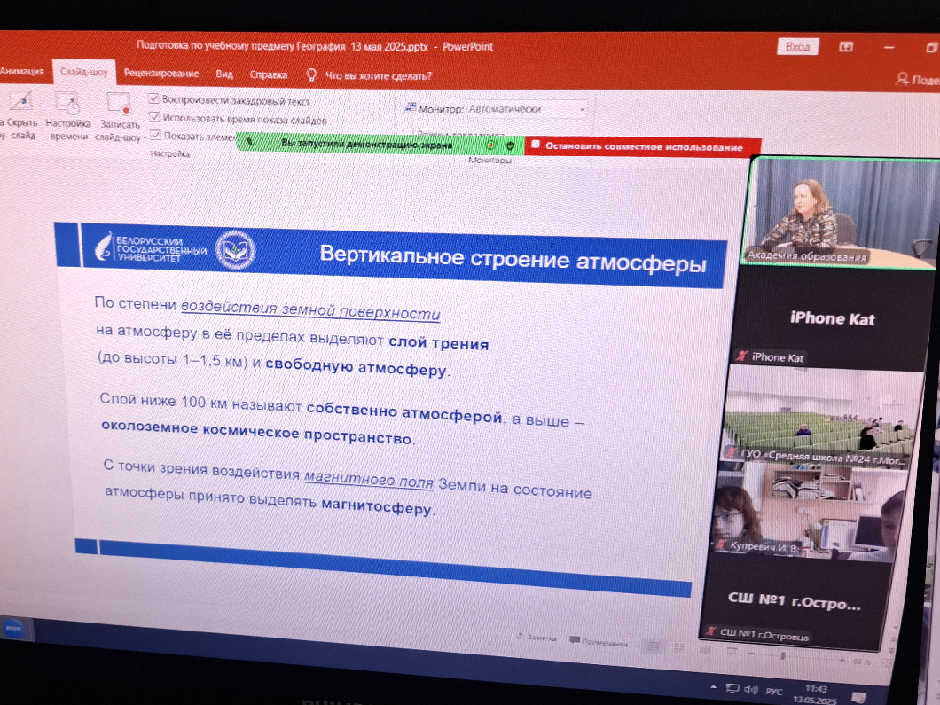This screenshot has width=940, height=705.
Task: Switch to Normal view icon in status bar
Action: coord(654,646)
